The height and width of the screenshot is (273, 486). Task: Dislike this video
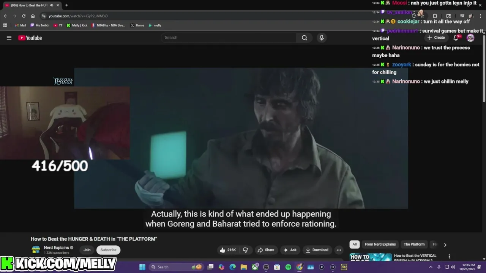click(246, 250)
